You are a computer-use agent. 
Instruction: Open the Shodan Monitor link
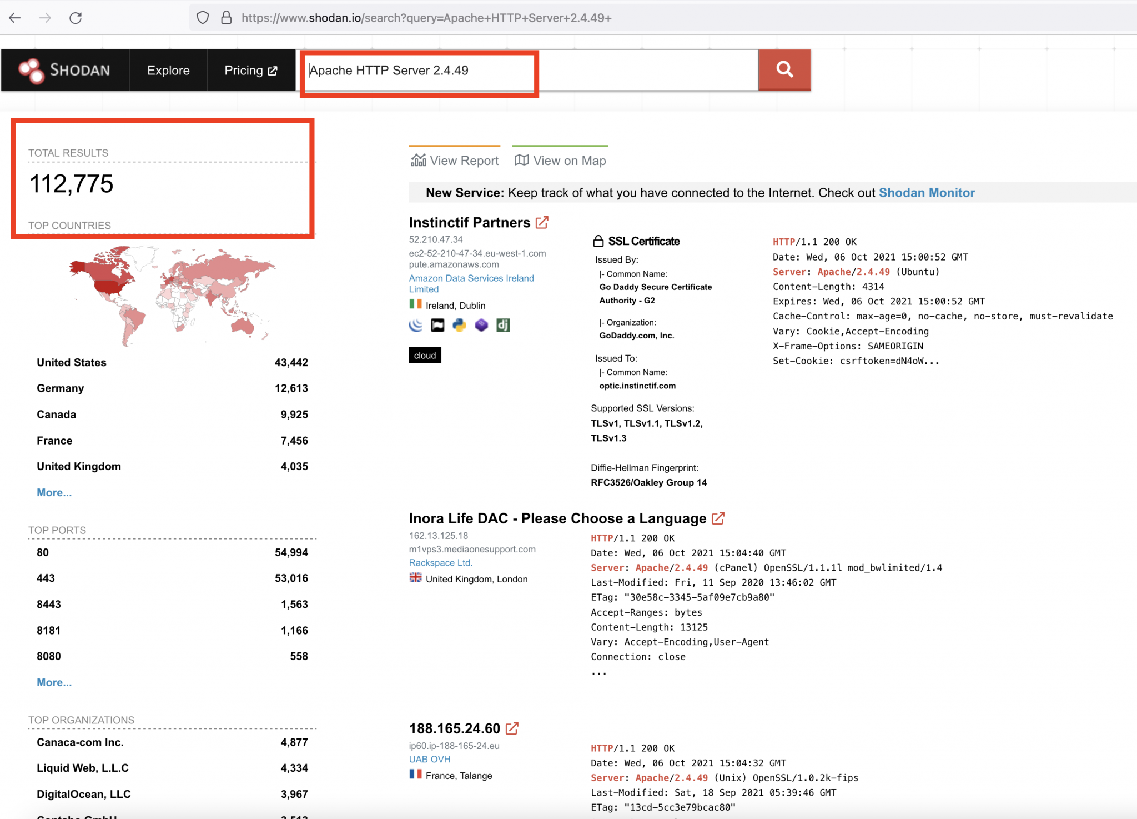926,193
